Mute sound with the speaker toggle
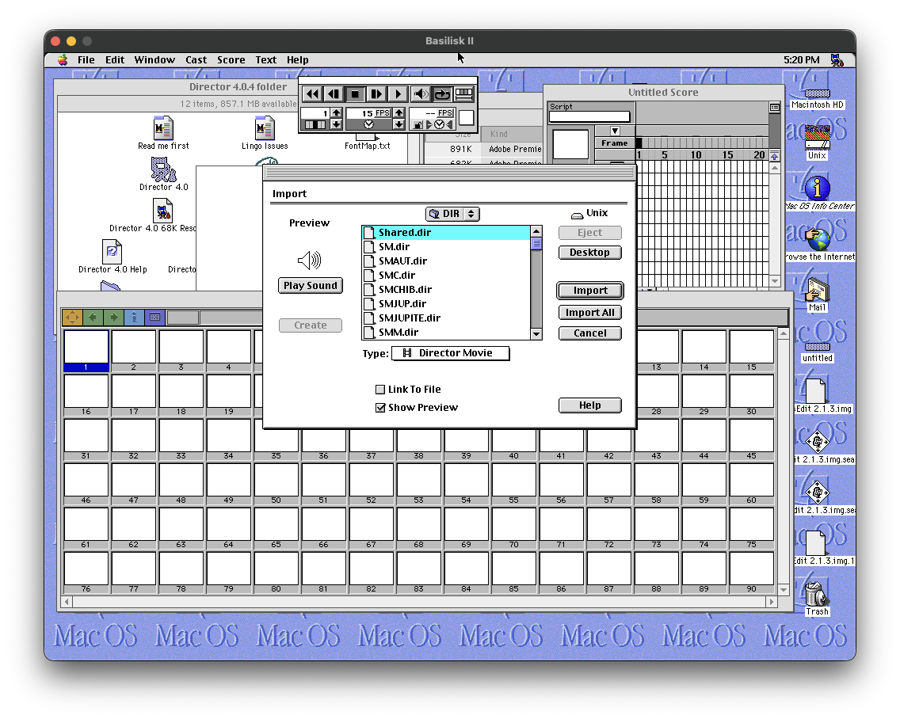The image size is (900, 719). [421, 94]
